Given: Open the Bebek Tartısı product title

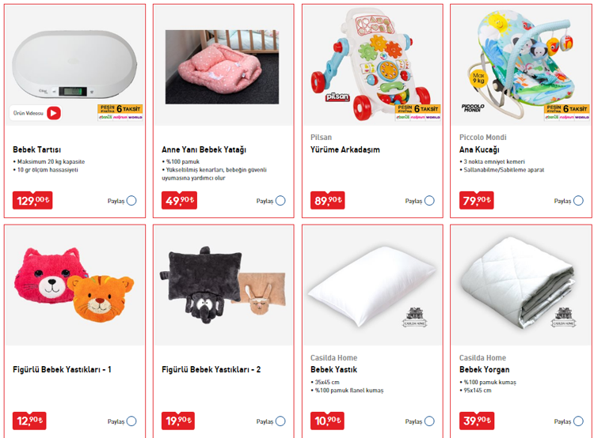Looking at the screenshot, I should pos(37,149).
